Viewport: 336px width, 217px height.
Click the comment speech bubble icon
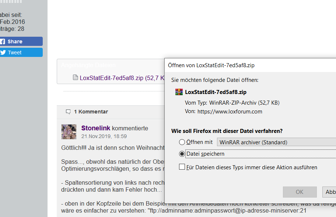tap(68, 112)
